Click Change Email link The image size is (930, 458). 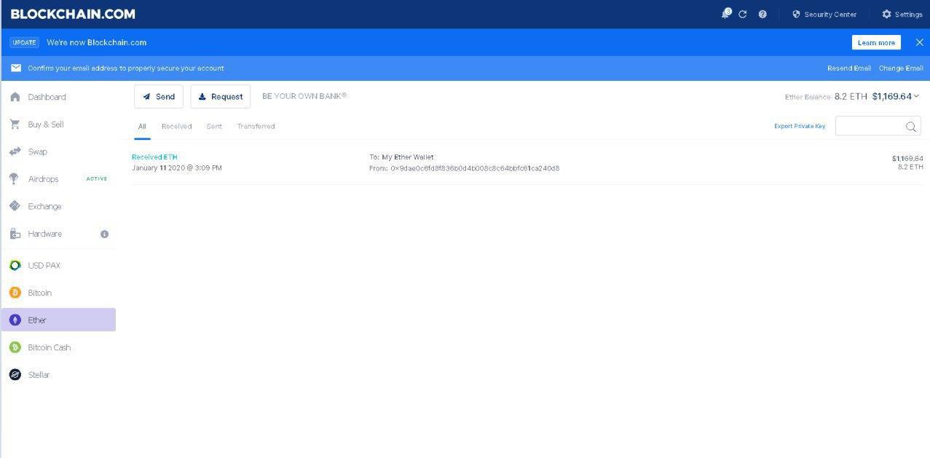point(901,68)
